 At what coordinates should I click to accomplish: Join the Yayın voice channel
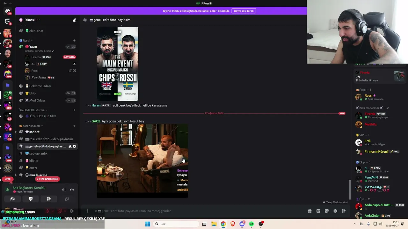point(47,46)
